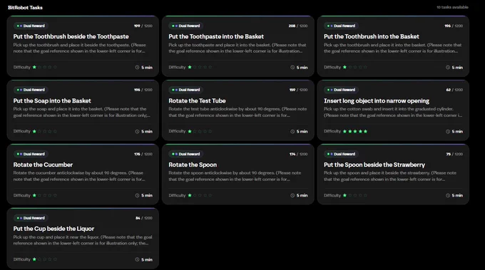Screen dimensions: 485x270
Task: Click first green star on Insert long object card
Action: [x=344, y=131]
